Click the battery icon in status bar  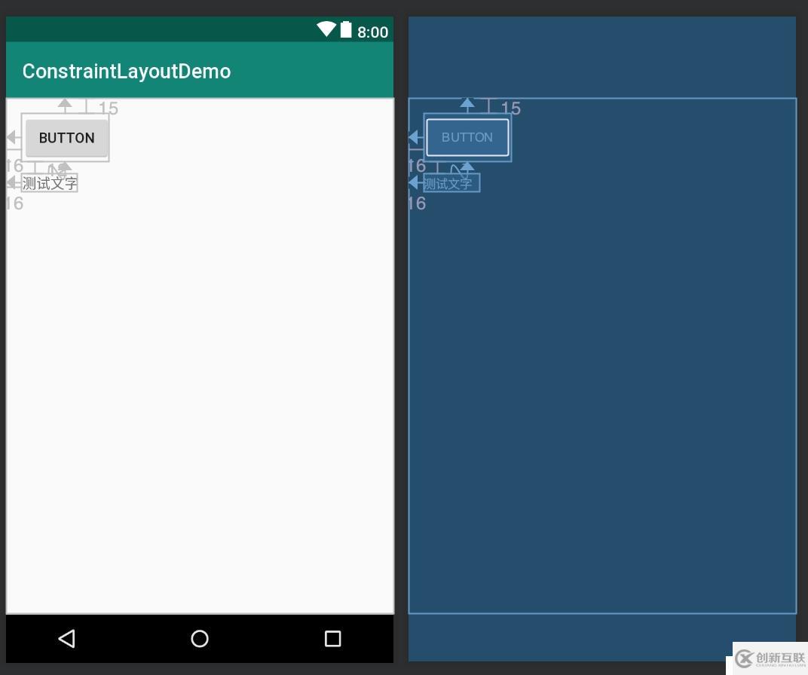click(x=346, y=30)
